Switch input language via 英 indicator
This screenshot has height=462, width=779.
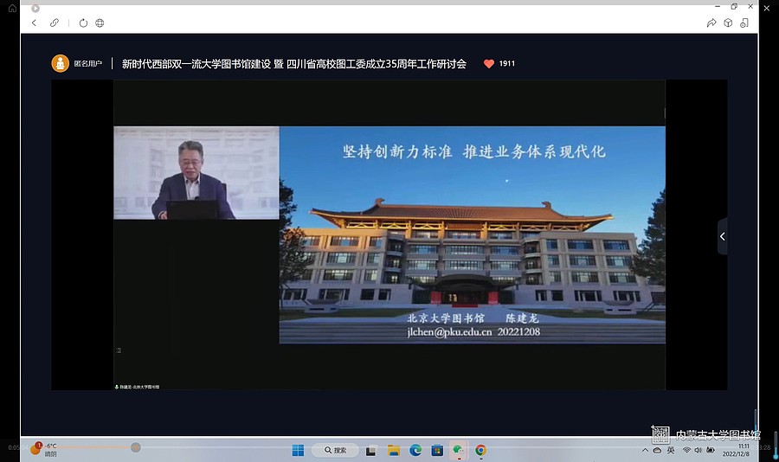coord(671,450)
